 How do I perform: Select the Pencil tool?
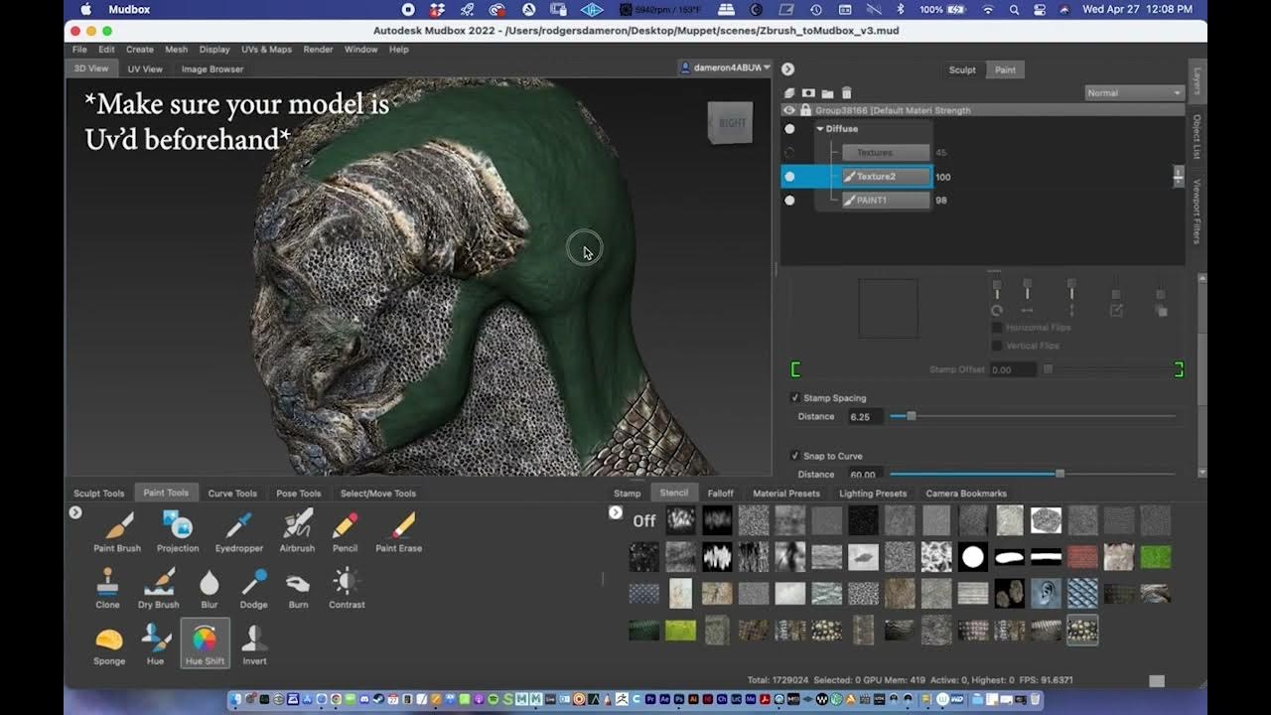click(345, 531)
